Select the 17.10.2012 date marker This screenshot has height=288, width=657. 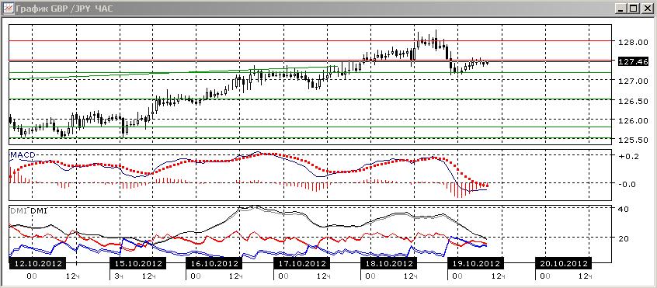[x=301, y=264]
